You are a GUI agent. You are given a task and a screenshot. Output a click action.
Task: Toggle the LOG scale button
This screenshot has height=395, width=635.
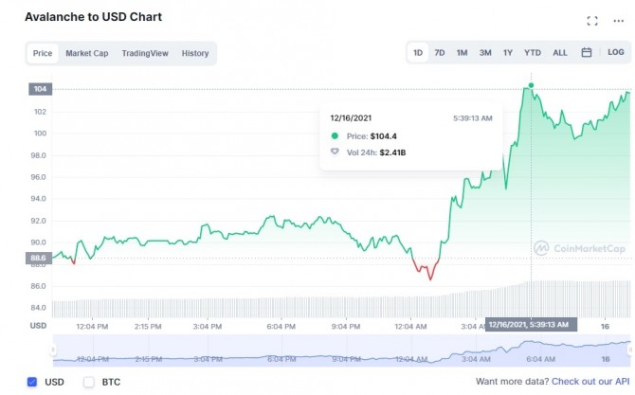click(x=616, y=53)
